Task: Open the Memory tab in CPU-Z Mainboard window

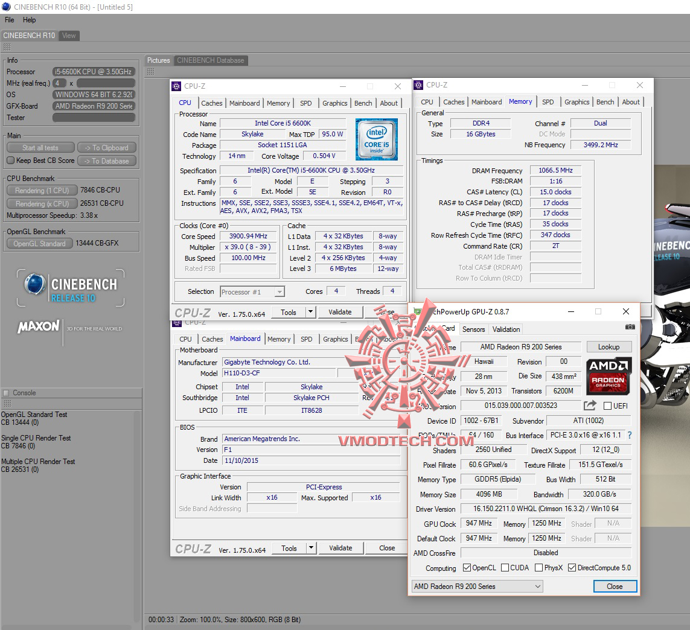Action: point(279,339)
